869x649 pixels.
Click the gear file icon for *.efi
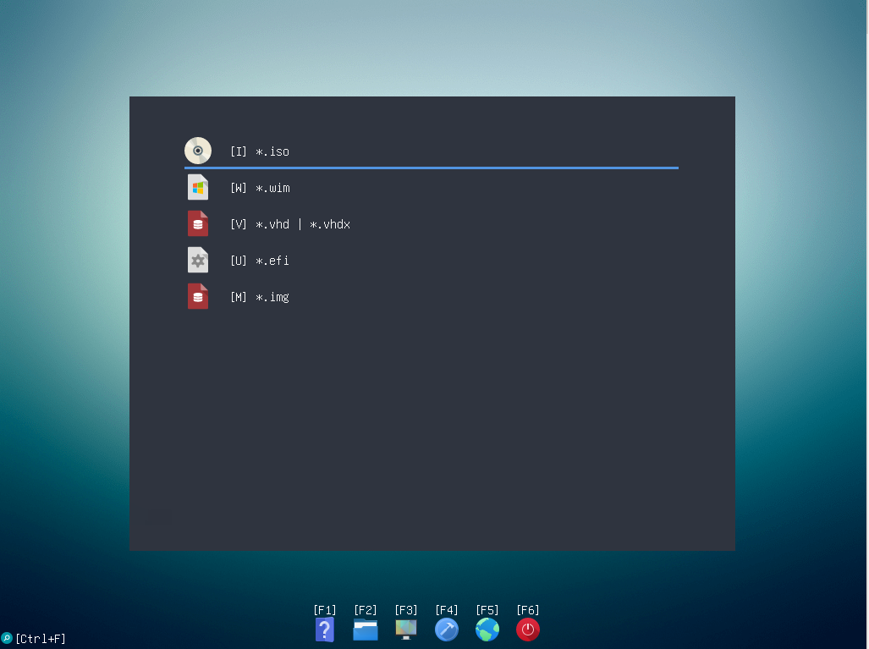198,260
